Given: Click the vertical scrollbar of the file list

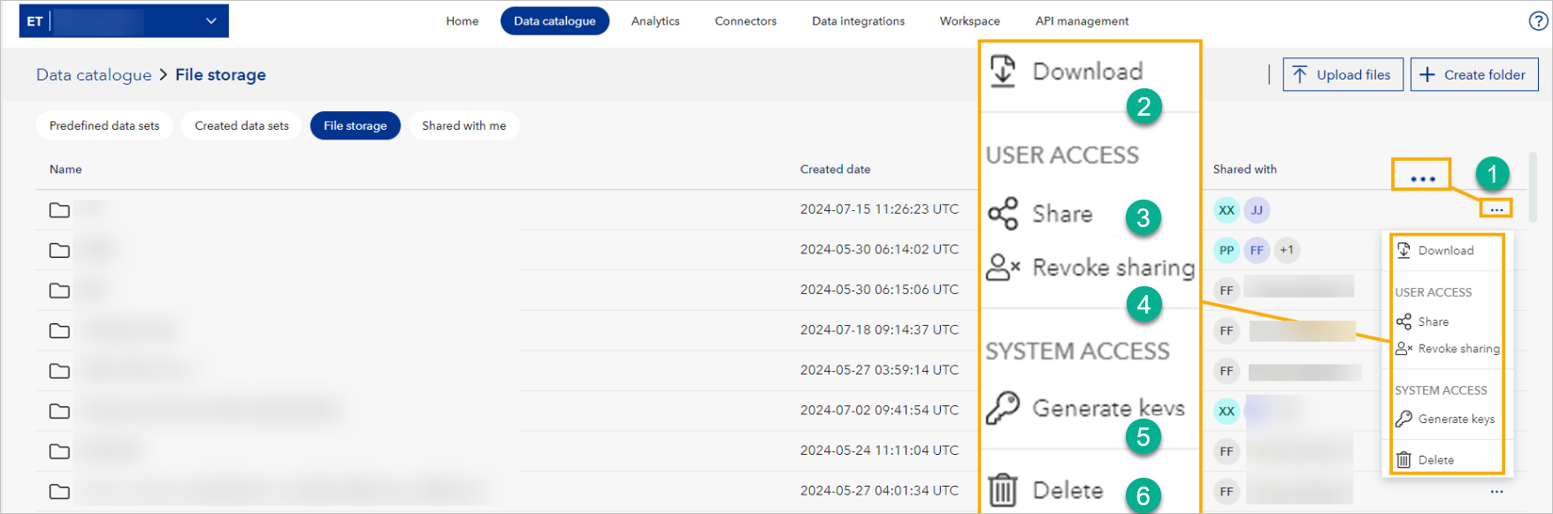Looking at the screenshot, I should [1533, 187].
